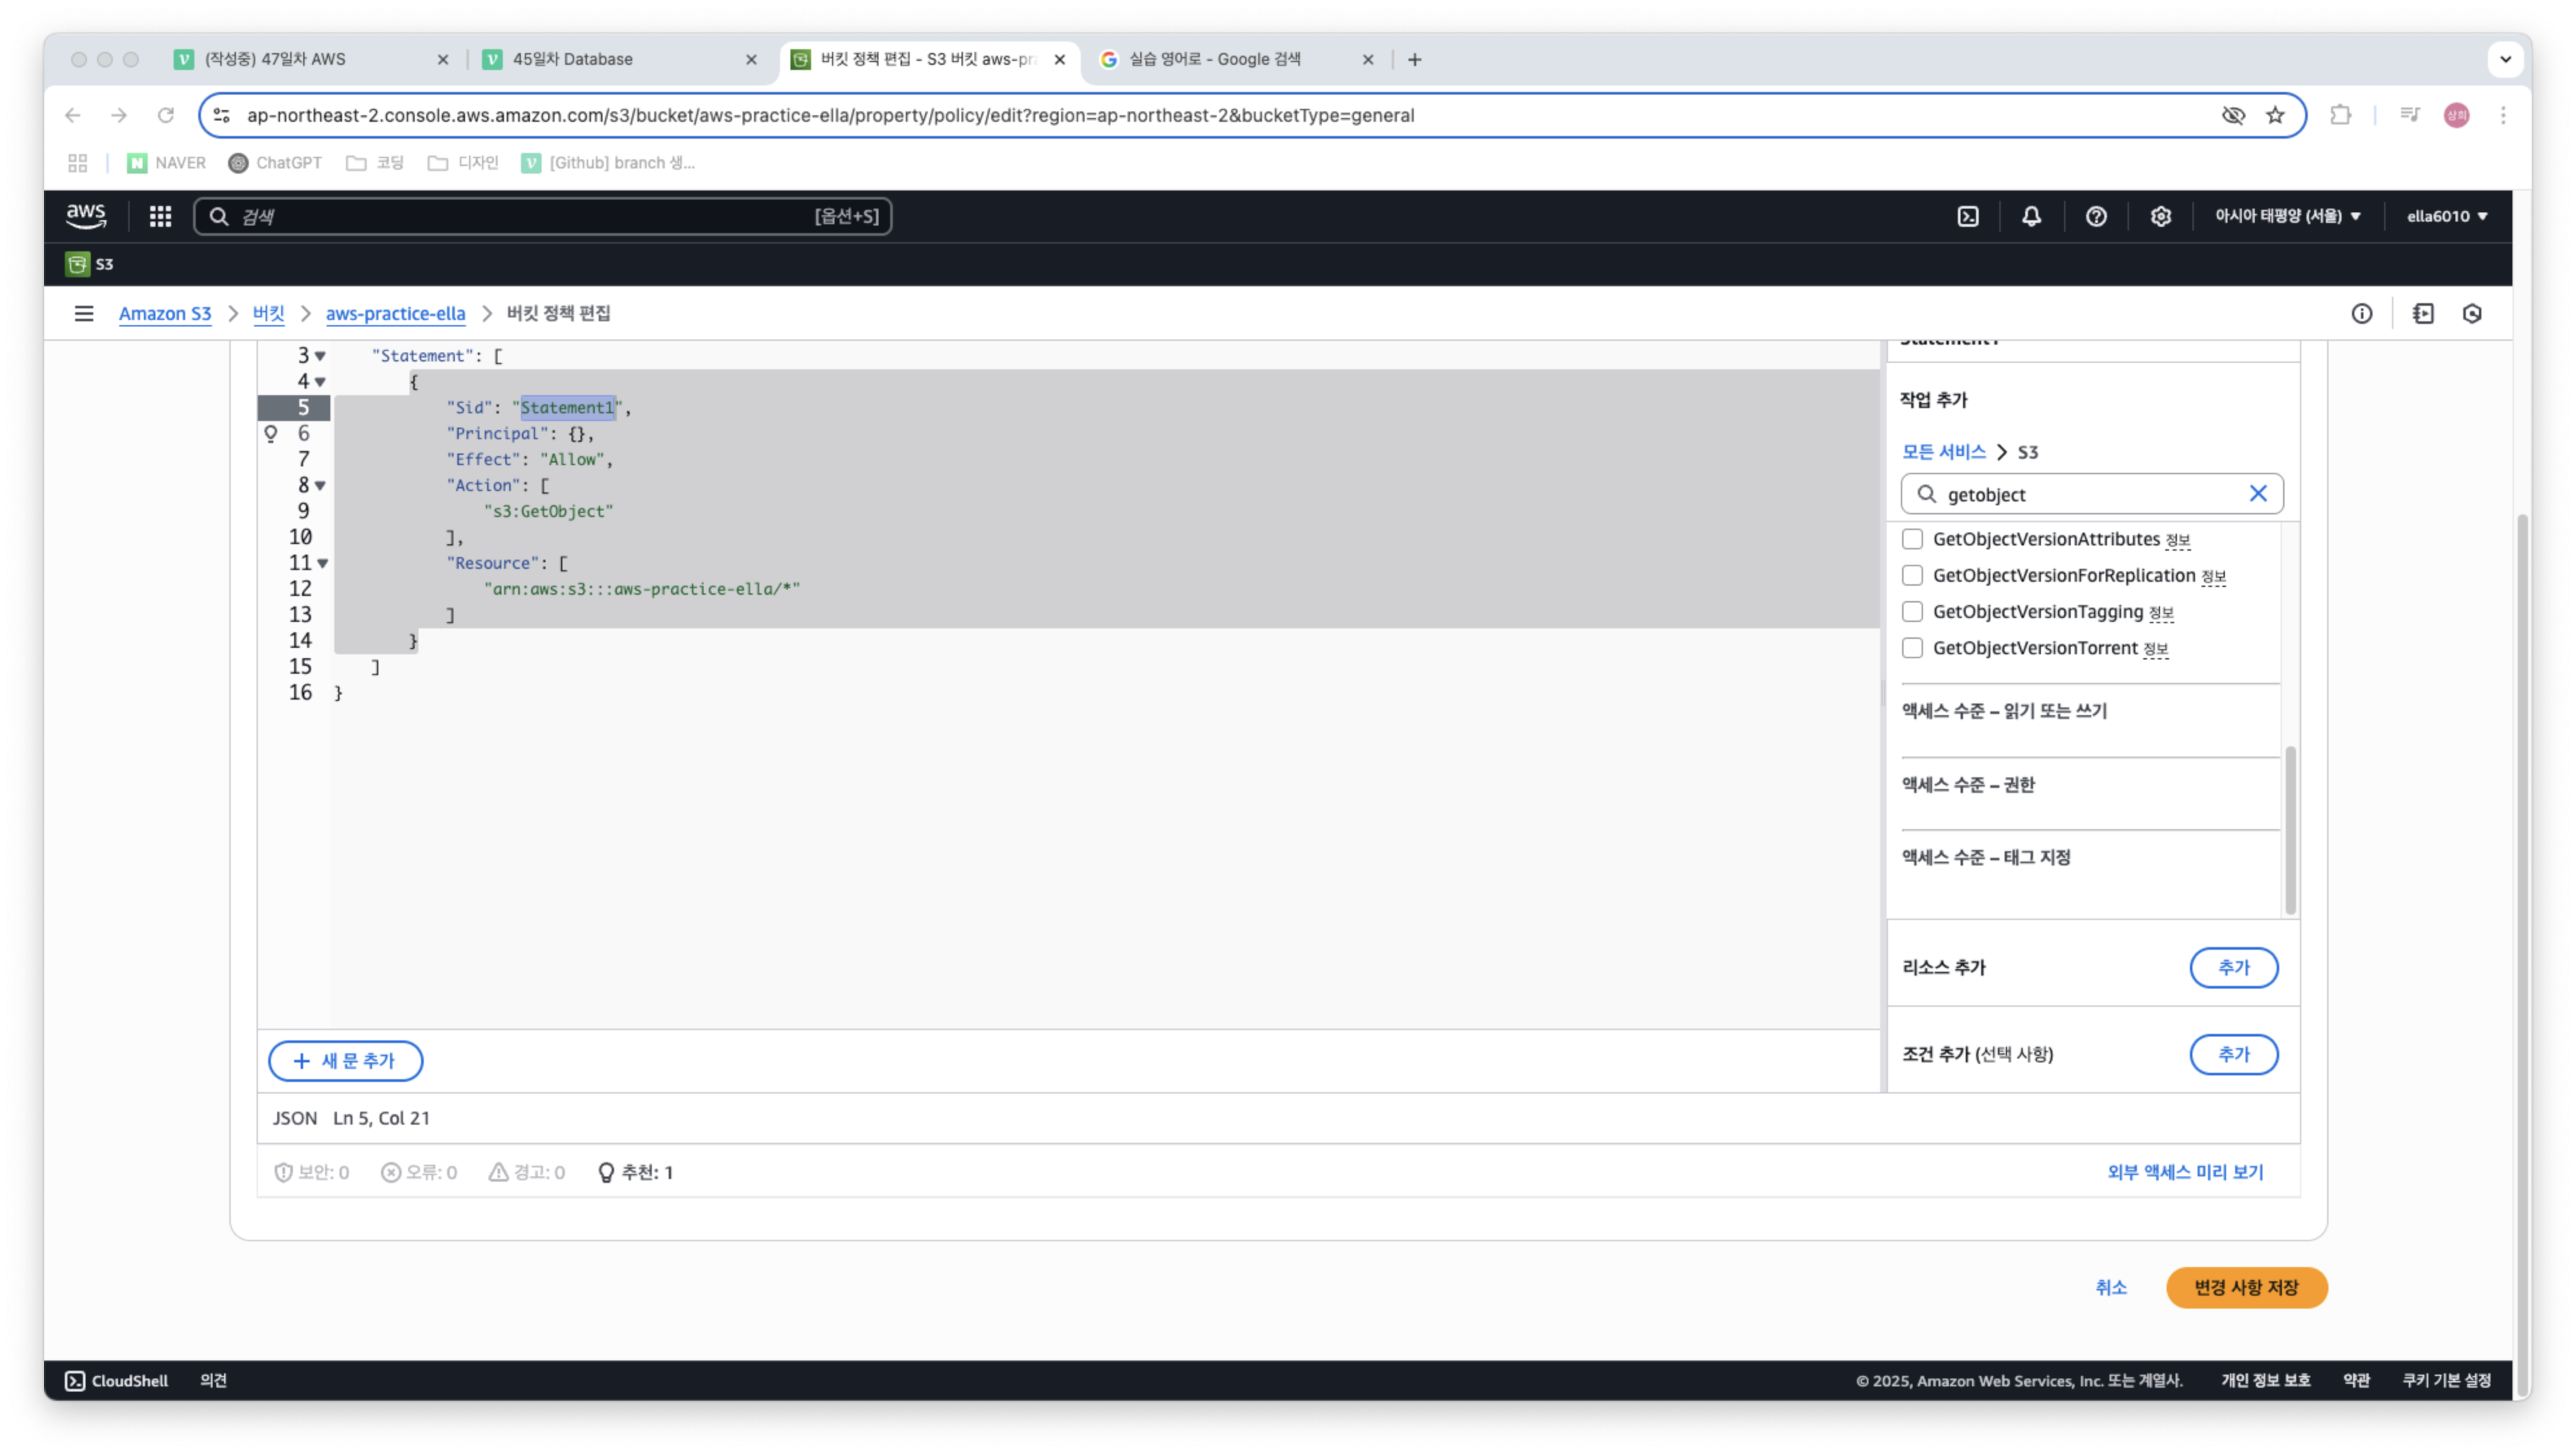Clear the getobject search field
This screenshot has height=1455, width=2576.
2257,493
